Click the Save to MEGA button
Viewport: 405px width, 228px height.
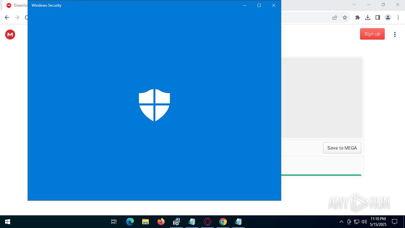coord(342,148)
